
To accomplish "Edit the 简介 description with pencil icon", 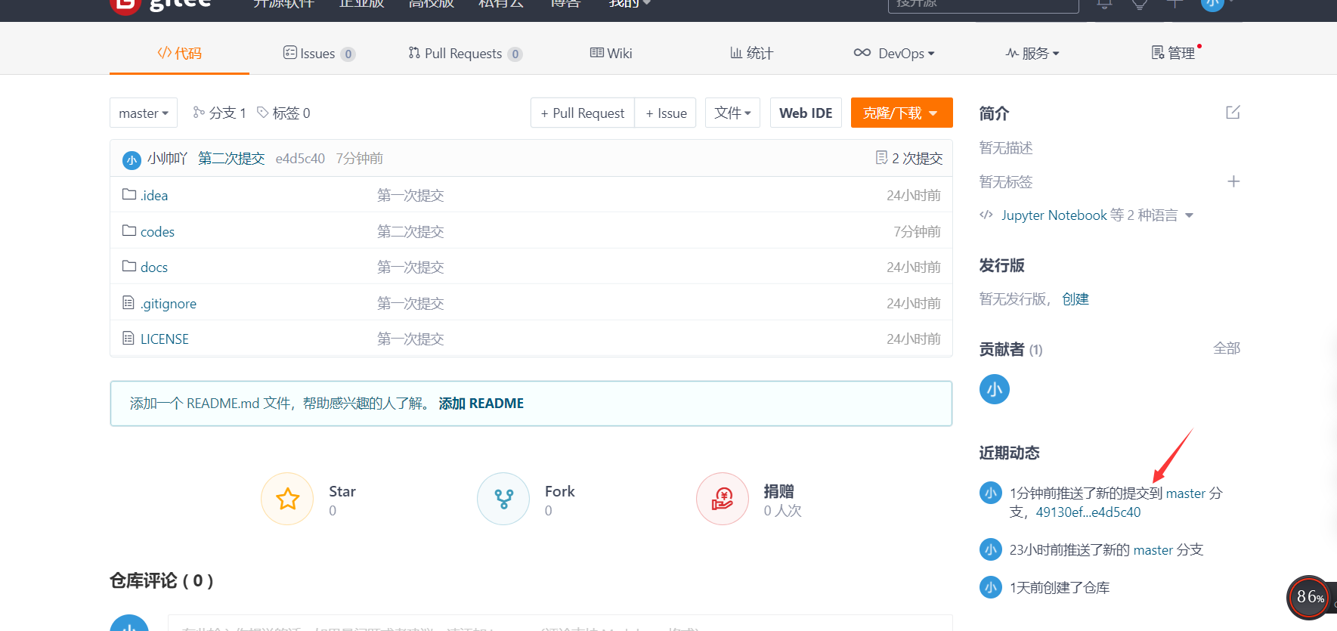I will 1233,113.
